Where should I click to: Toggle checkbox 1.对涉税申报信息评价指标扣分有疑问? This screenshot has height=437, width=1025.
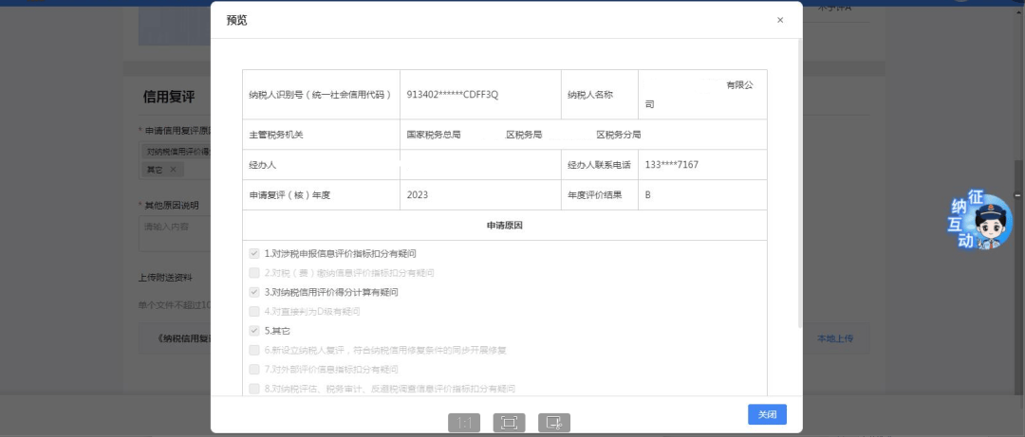[x=254, y=253]
